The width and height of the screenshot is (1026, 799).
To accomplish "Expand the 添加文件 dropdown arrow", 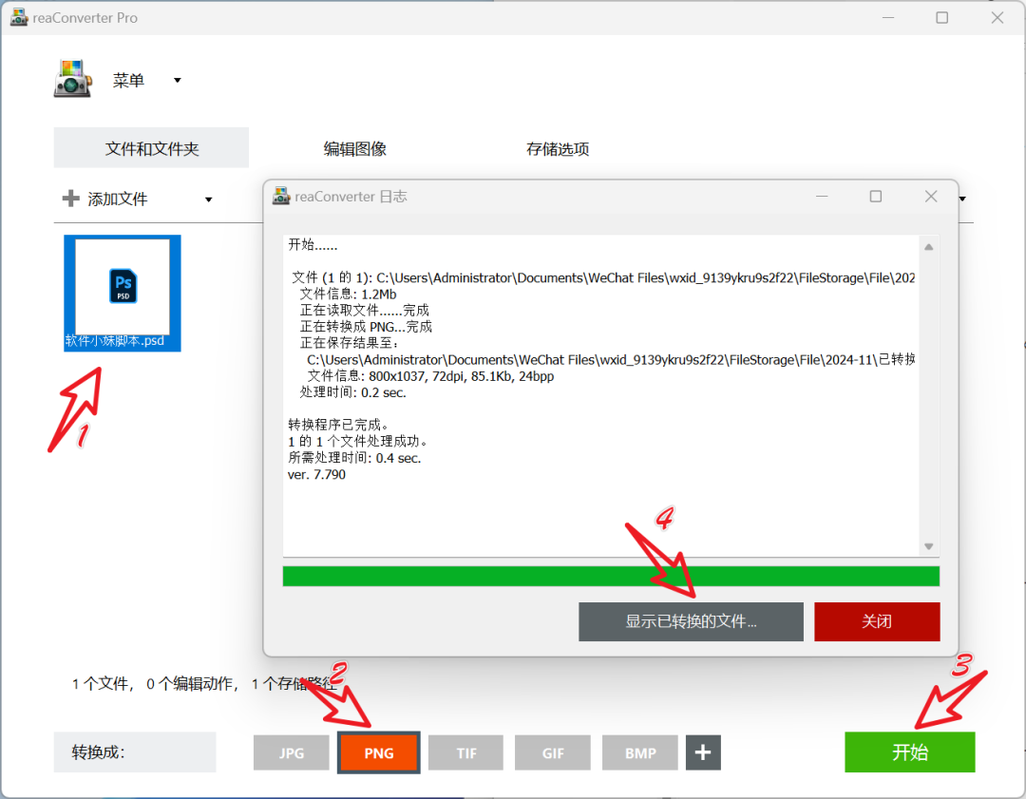I will 209,200.
